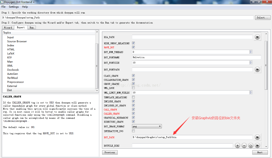Select RTF topic
Screen dimensions: 272x158
tap(9, 57)
